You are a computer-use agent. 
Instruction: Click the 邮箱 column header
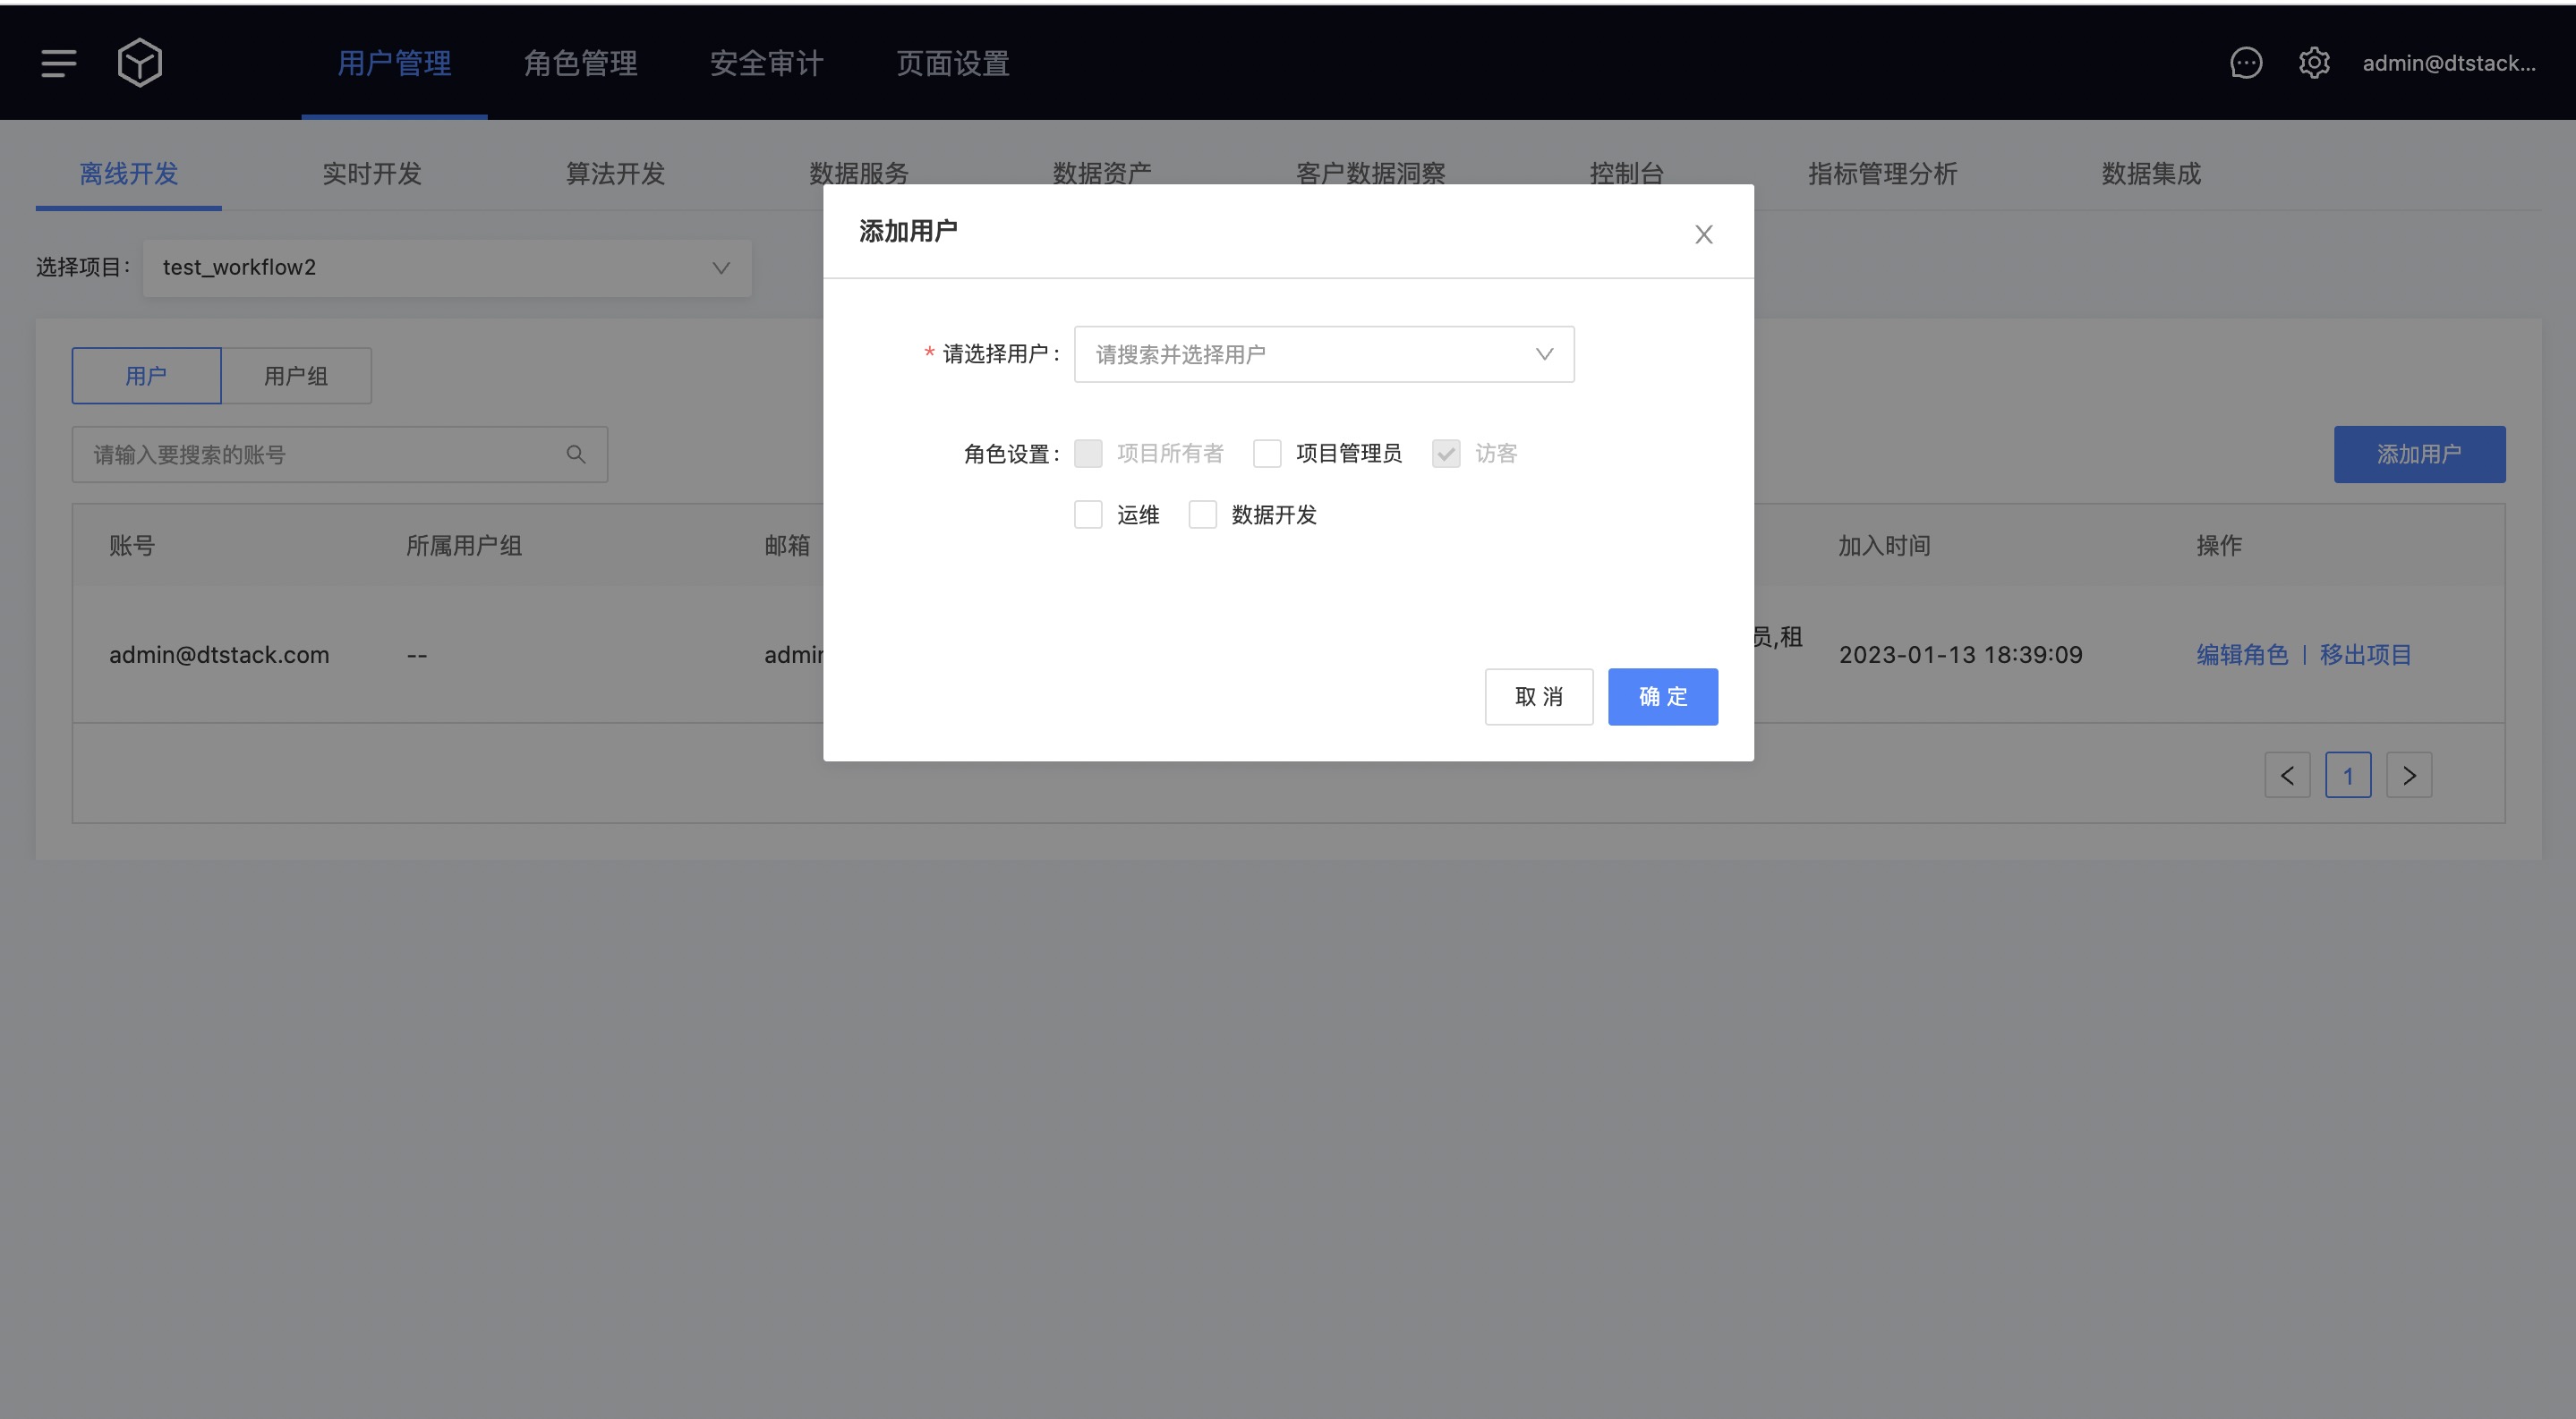tap(788, 546)
